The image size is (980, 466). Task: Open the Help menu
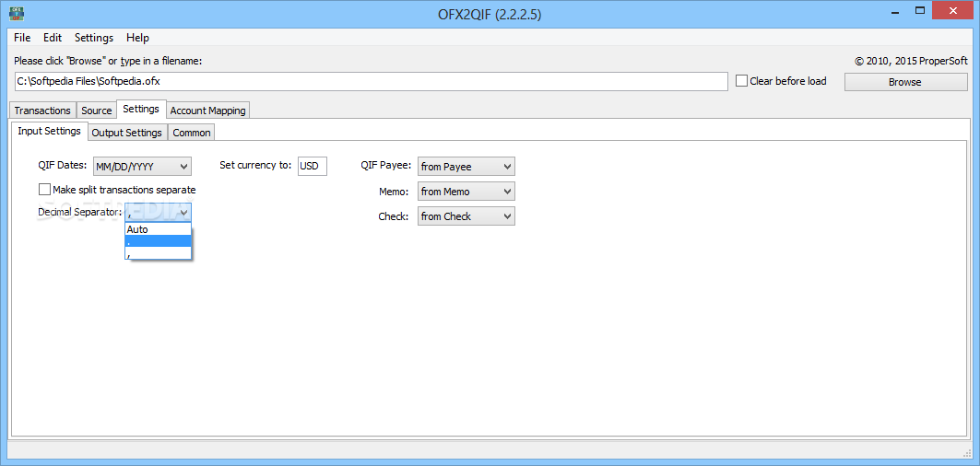pos(137,38)
